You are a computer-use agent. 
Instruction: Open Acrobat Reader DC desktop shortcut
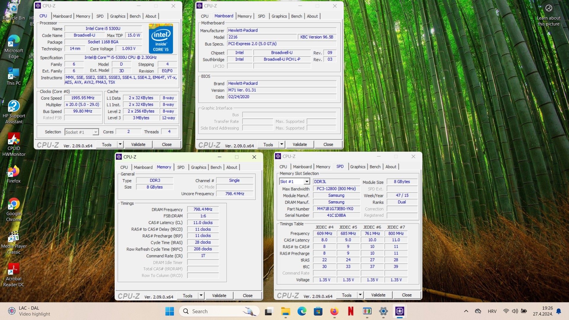point(14,275)
